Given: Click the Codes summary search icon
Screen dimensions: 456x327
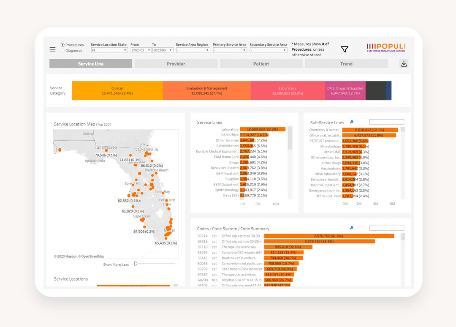Looking at the screenshot, I should [x=352, y=228].
